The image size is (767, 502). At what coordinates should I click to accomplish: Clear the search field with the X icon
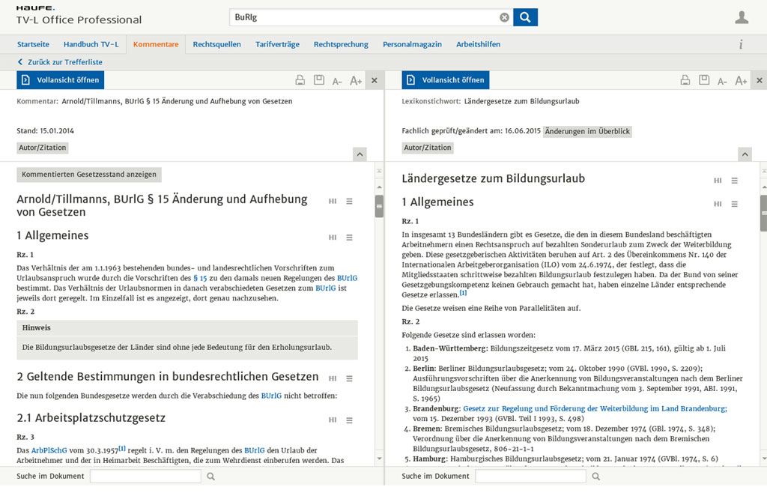[504, 18]
